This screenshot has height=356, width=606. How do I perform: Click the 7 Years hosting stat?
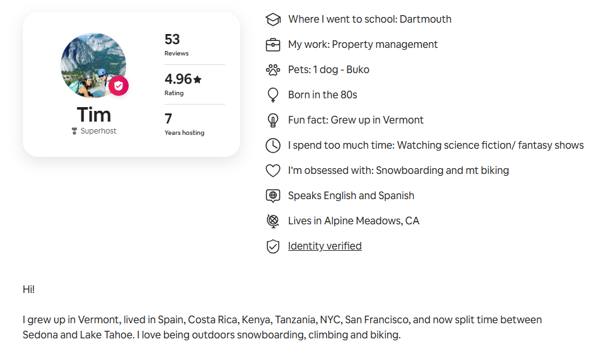[184, 124]
